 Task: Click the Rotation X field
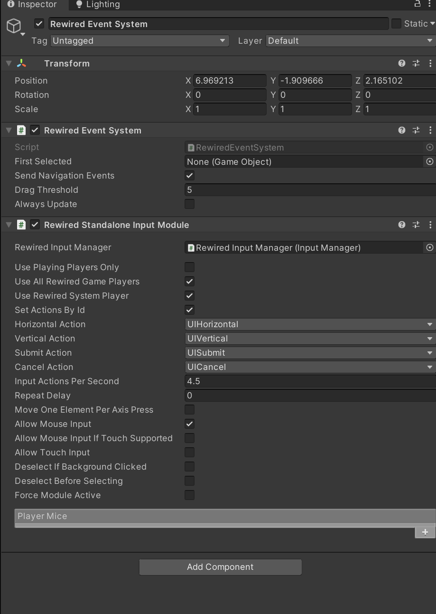pos(230,95)
